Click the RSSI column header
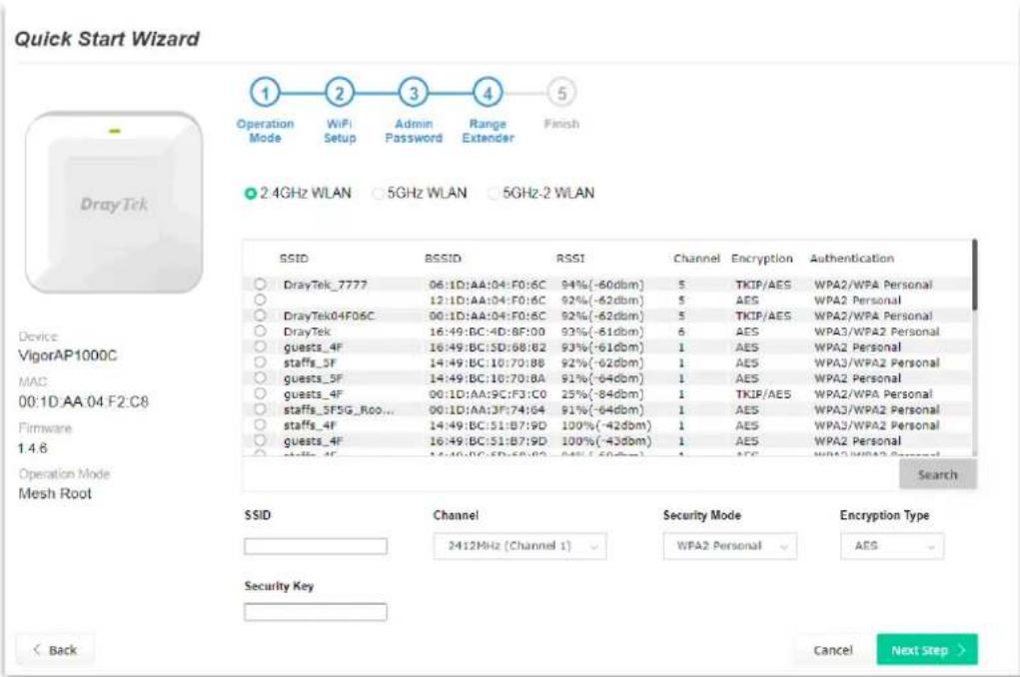 point(570,259)
